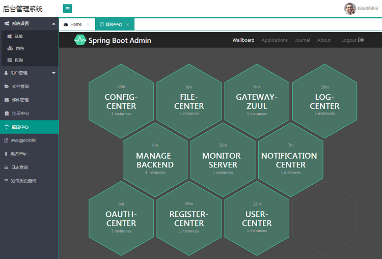Viewport: 382px width, 259px height.
Task: Open the 超级管理员 user label
Action: pos(368,9)
